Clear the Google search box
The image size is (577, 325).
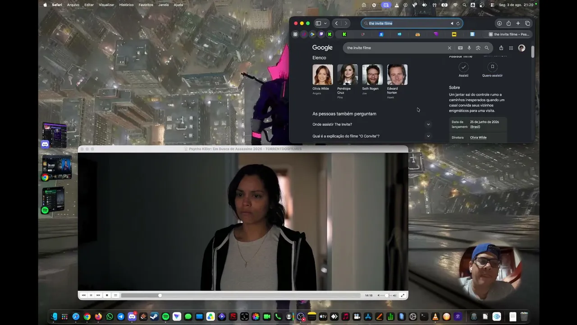pos(449,48)
